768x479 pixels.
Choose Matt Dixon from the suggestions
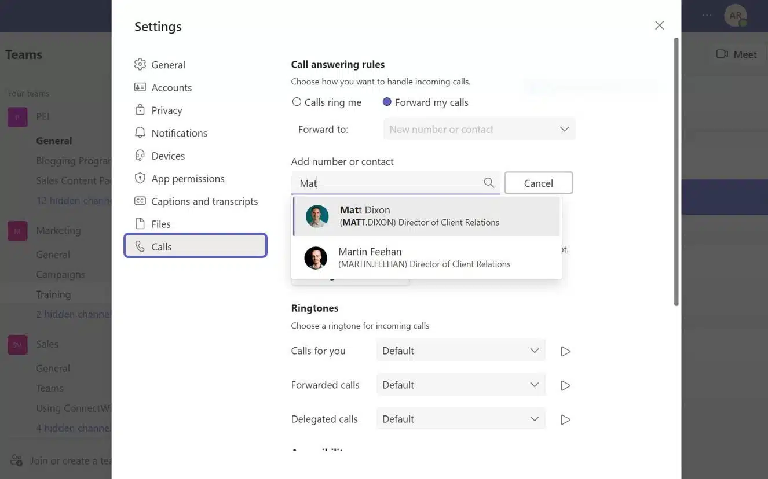point(427,216)
